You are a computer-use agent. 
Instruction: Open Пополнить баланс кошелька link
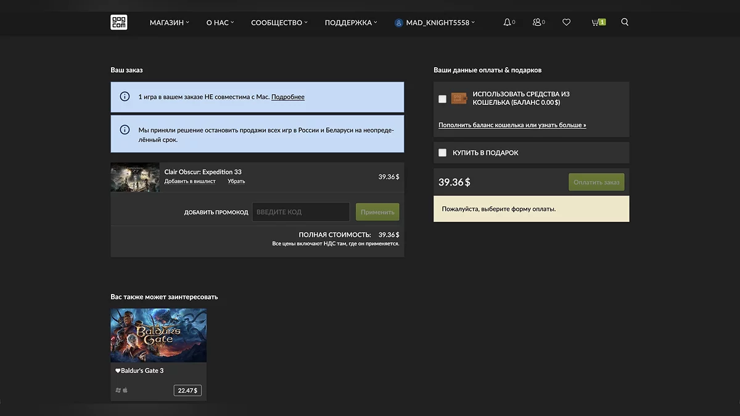[512, 125]
